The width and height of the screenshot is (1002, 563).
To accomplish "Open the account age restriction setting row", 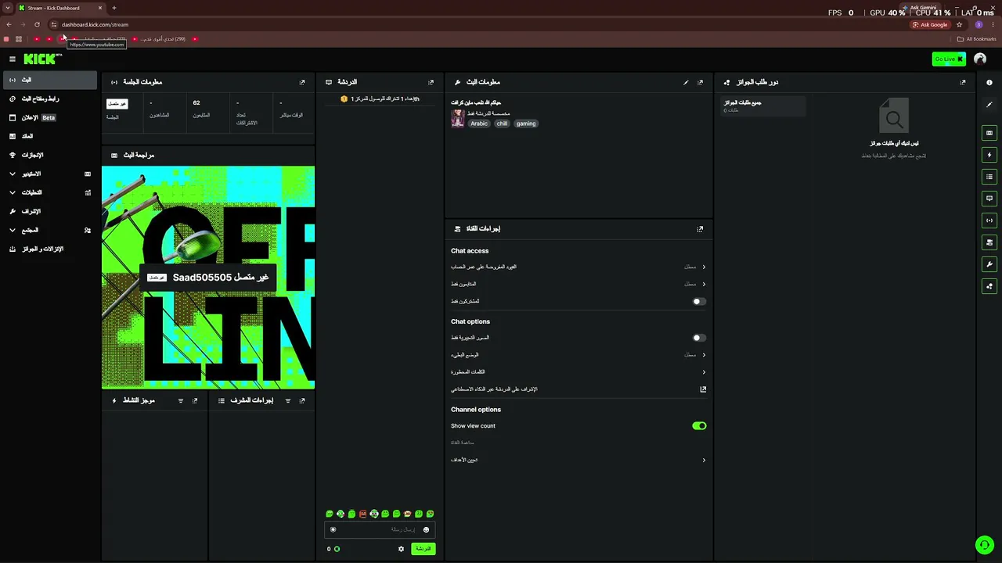I will [578, 267].
